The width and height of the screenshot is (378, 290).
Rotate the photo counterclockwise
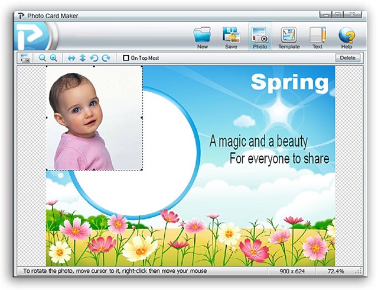[x=94, y=58]
